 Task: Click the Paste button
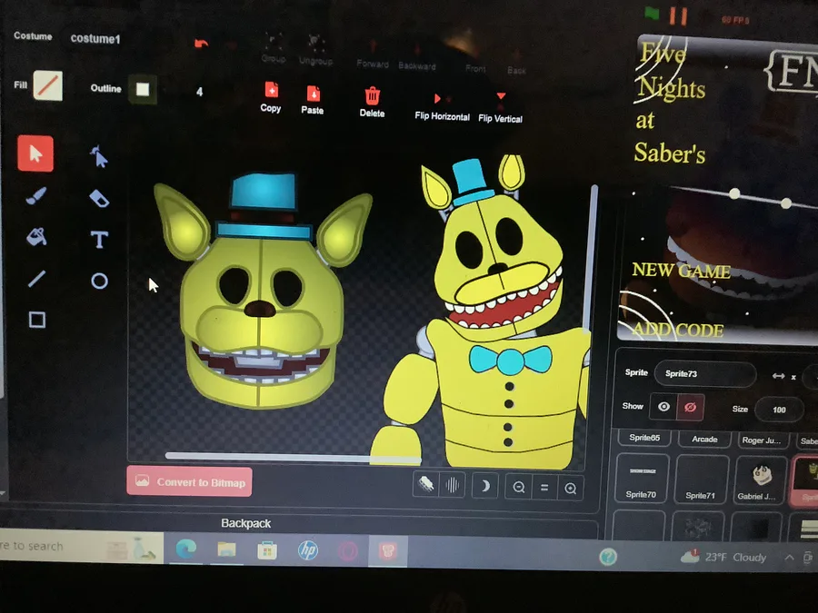[313, 100]
